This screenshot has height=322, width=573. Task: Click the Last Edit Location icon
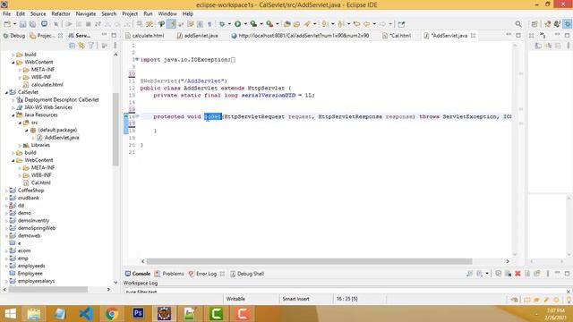click(x=356, y=24)
